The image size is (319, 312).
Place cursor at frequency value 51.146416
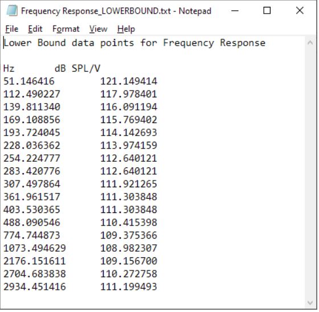pos(29,81)
